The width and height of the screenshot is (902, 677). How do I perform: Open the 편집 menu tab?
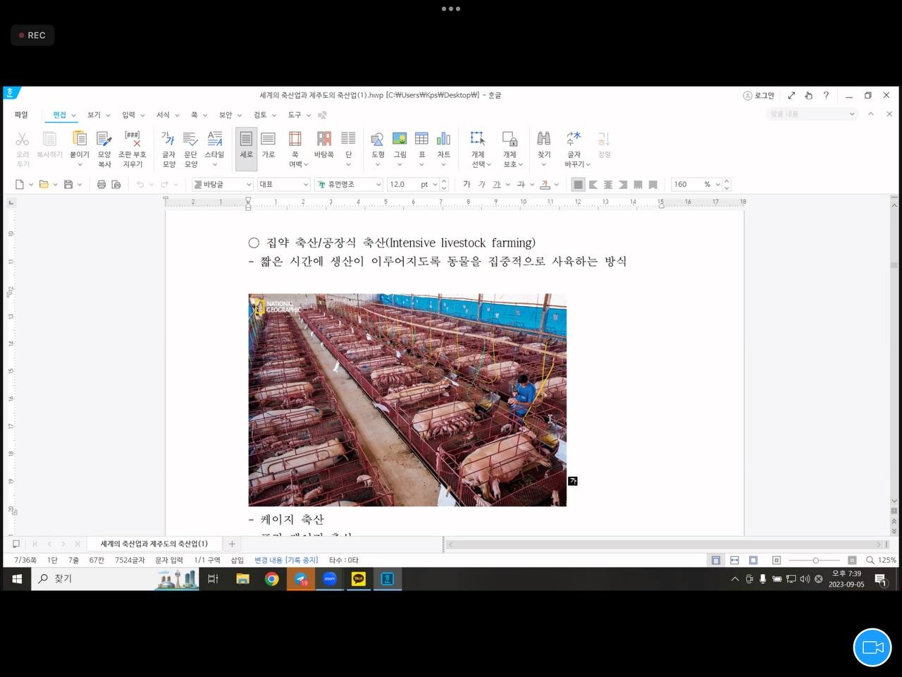coord(60,115)
